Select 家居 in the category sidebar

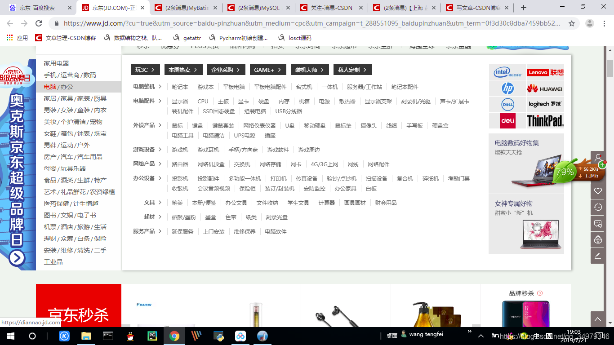(50, 98)
